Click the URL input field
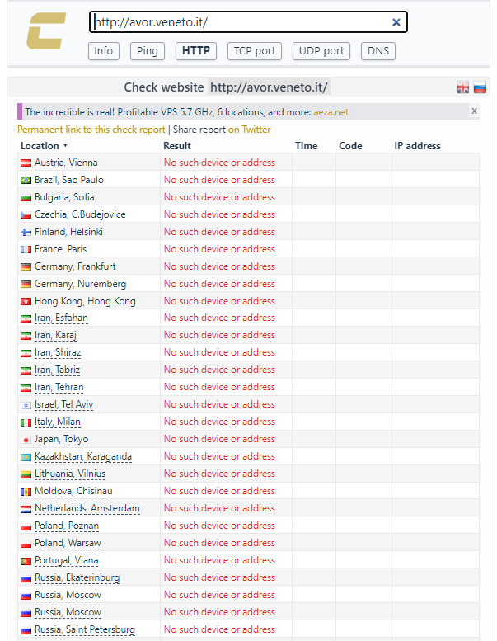 (x=239, y=22)
